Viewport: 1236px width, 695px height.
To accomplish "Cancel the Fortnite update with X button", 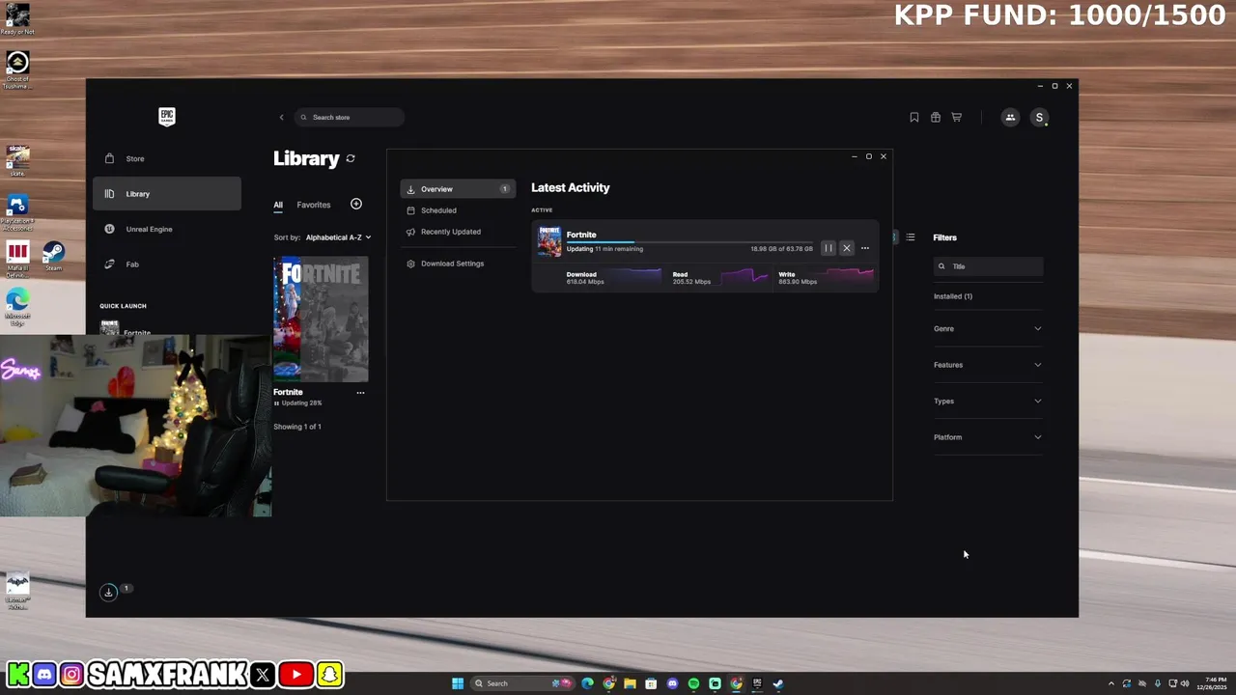I will pos(847,248).
